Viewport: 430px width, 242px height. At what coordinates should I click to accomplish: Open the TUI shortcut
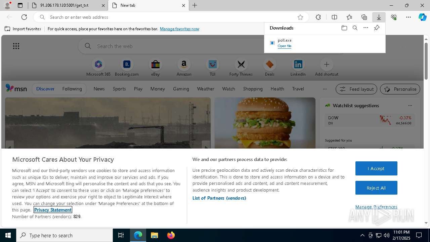coord(212,68)
